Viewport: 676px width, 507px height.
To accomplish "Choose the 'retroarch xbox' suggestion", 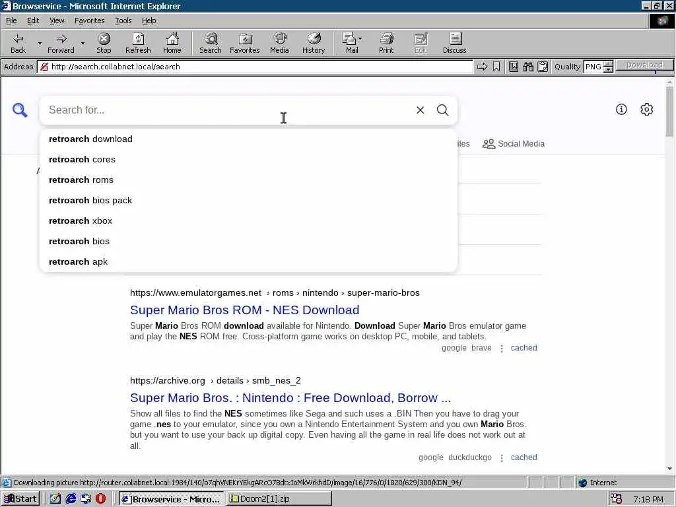I will click(x=248, y=220).
